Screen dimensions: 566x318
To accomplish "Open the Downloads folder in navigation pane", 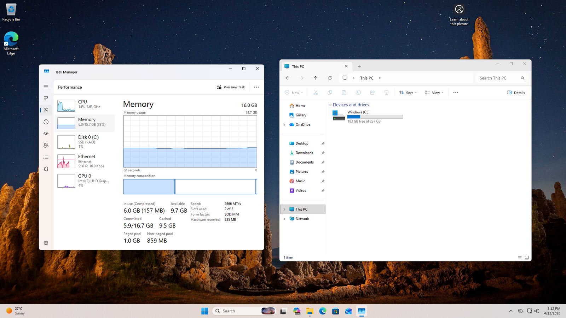I will [304, 153].
